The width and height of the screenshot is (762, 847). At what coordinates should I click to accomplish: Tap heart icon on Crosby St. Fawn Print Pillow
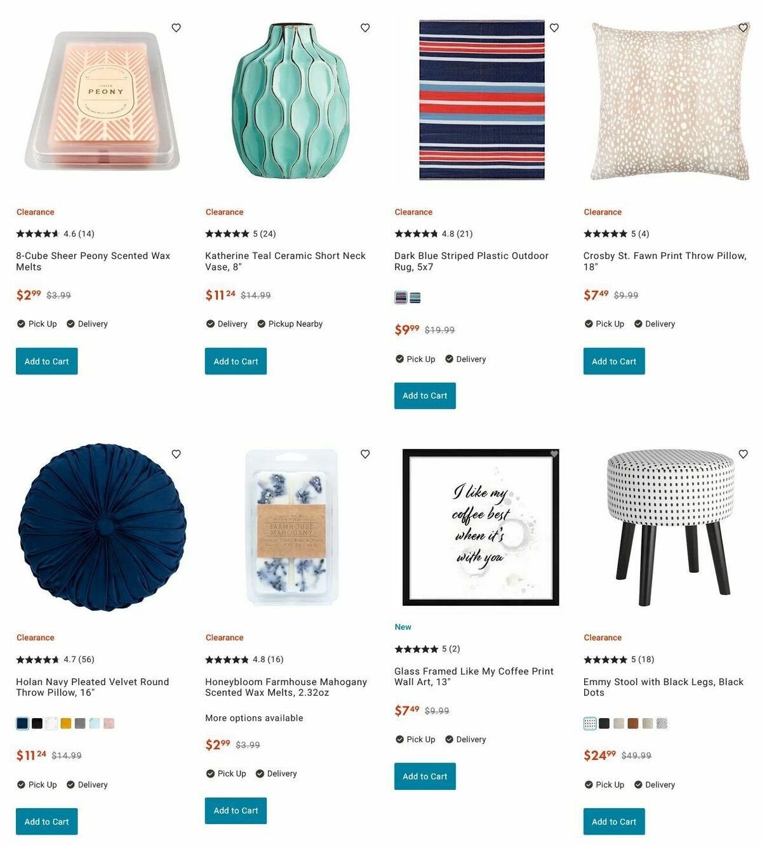tap(744, 28)
